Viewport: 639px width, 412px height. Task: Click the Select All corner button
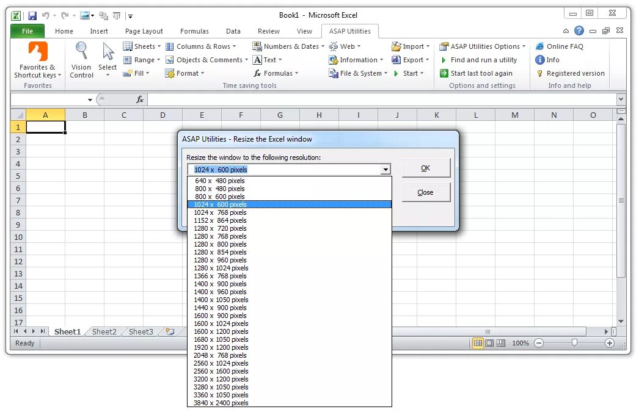(x=18, y=115)
